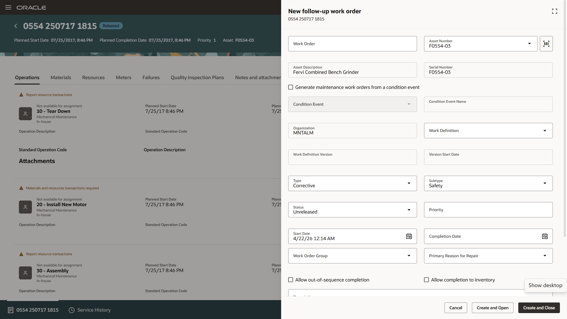The image size is (567, 319).
Task: Click resource icon for 20 - Install New Motor
Action: (25, 207)
